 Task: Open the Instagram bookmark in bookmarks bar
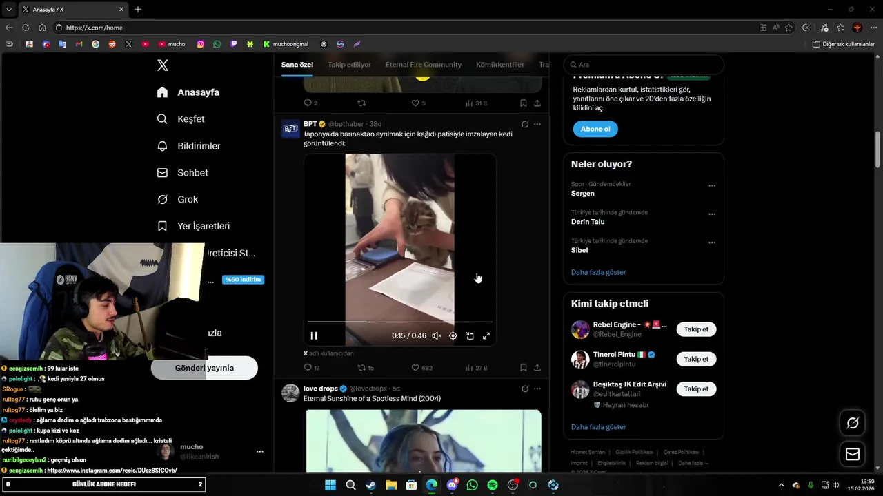click(201, 44)
